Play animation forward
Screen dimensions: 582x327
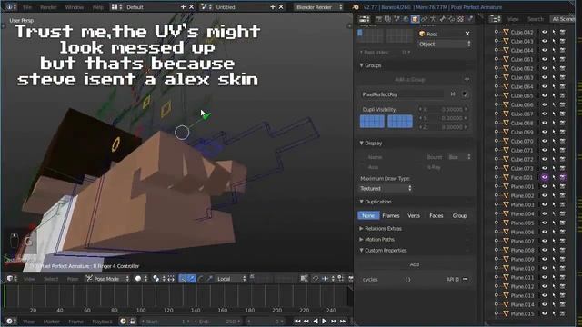[325, 321]
